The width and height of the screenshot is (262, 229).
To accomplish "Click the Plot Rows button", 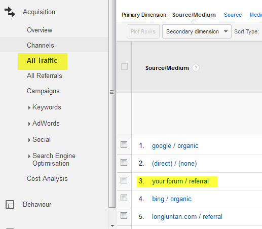I will (143, 31).
